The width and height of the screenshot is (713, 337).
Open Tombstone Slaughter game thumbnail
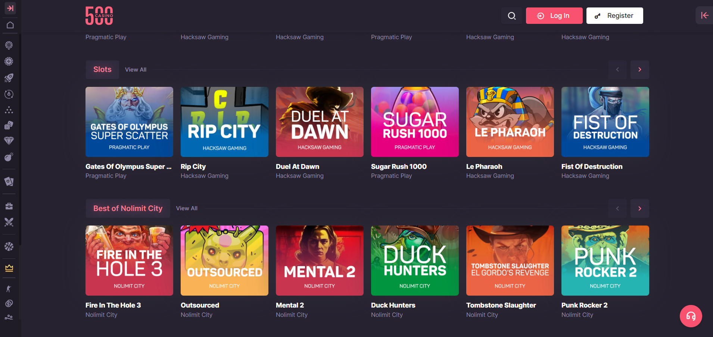point(510,261)
